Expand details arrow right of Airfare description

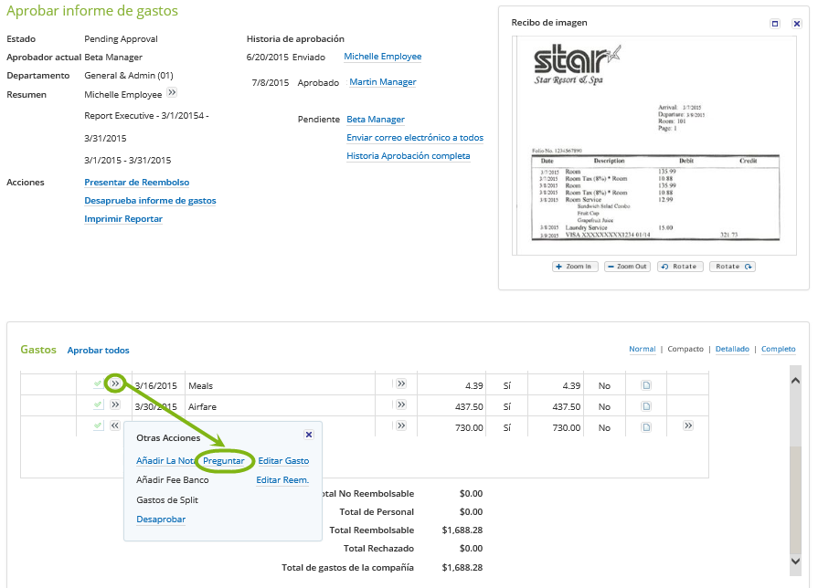tap(400, 404)
